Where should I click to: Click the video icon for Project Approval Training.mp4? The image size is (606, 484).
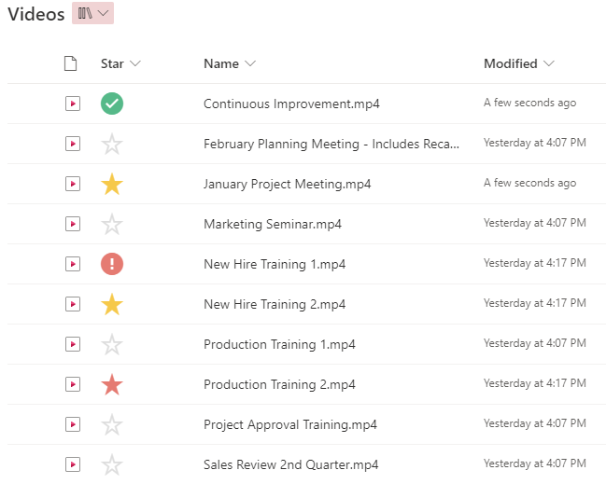73,424
